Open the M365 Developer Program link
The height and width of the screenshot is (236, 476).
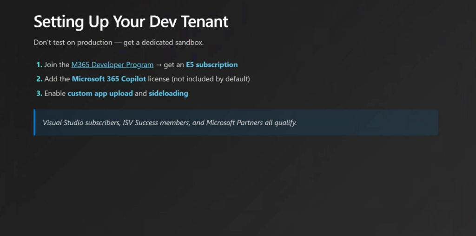112,65
